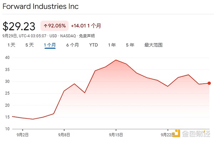Click the $29.23 price figure

(19, 26)
